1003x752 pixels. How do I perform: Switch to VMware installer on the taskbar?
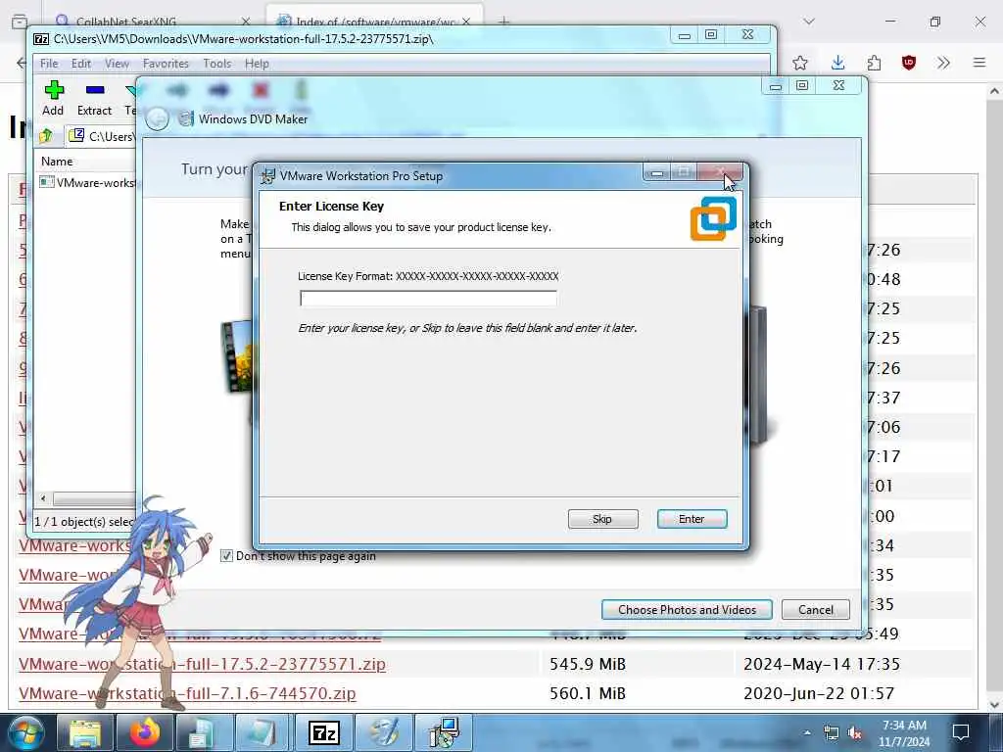point(444,732)
